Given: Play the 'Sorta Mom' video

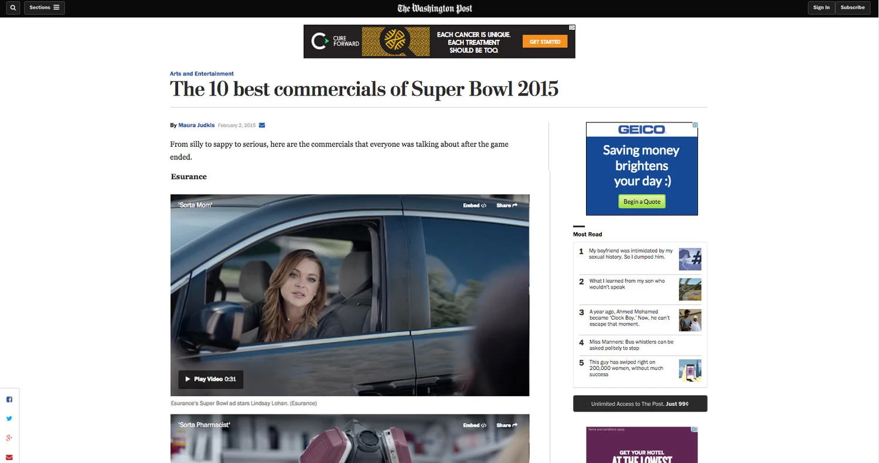Looking at the screenshot, I should point(211,379).
